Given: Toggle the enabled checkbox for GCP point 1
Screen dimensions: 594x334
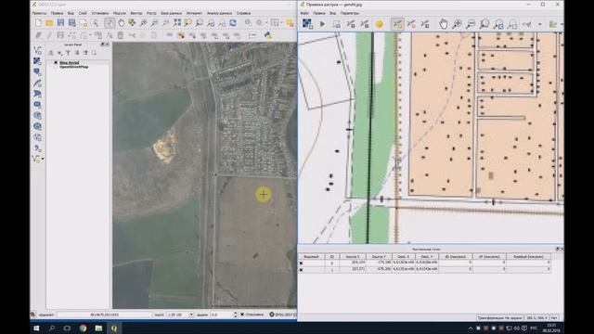Looking at the screenshot, I should pyautogui.click(x=302, y=270).
